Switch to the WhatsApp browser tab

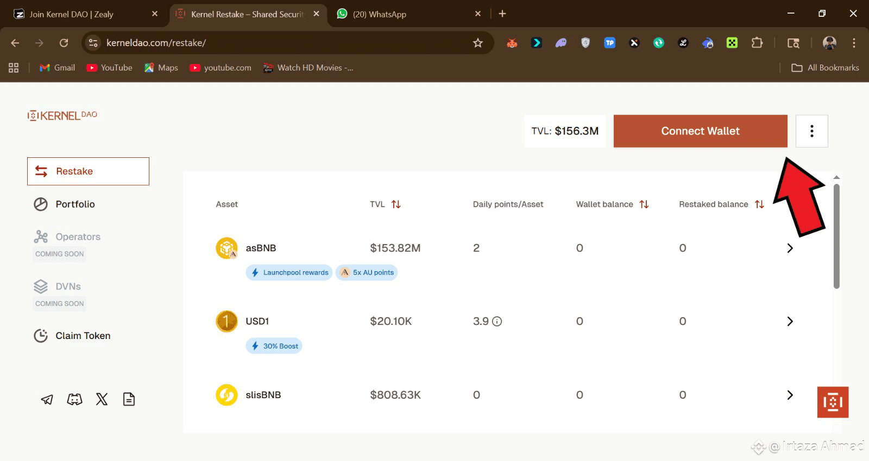click(408, 14)
